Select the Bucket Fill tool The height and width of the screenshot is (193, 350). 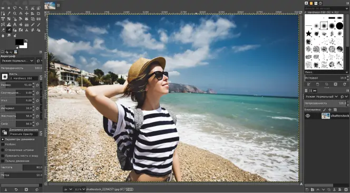point(21,25)
